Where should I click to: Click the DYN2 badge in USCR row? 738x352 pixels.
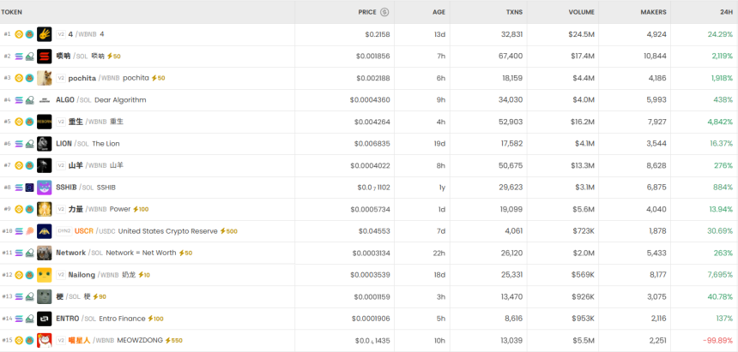64,231
